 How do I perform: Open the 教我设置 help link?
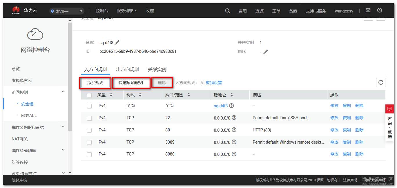[x=214, y=83]
